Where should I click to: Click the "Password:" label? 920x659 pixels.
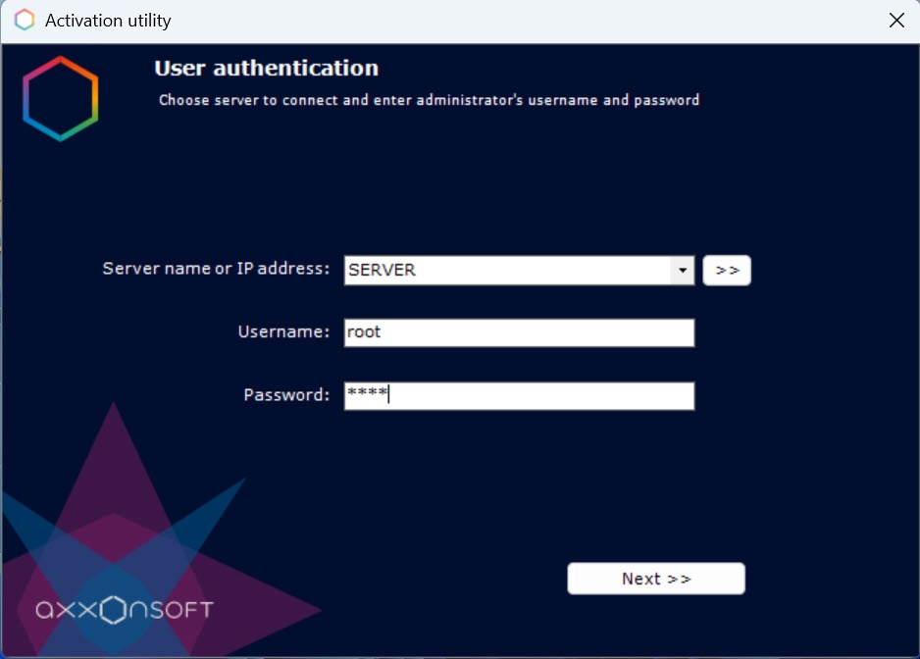pyautogui.click(x=286, y=395)
